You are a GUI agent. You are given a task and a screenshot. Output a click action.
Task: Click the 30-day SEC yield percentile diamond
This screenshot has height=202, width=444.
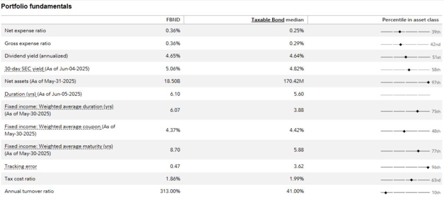pos(409,69)
